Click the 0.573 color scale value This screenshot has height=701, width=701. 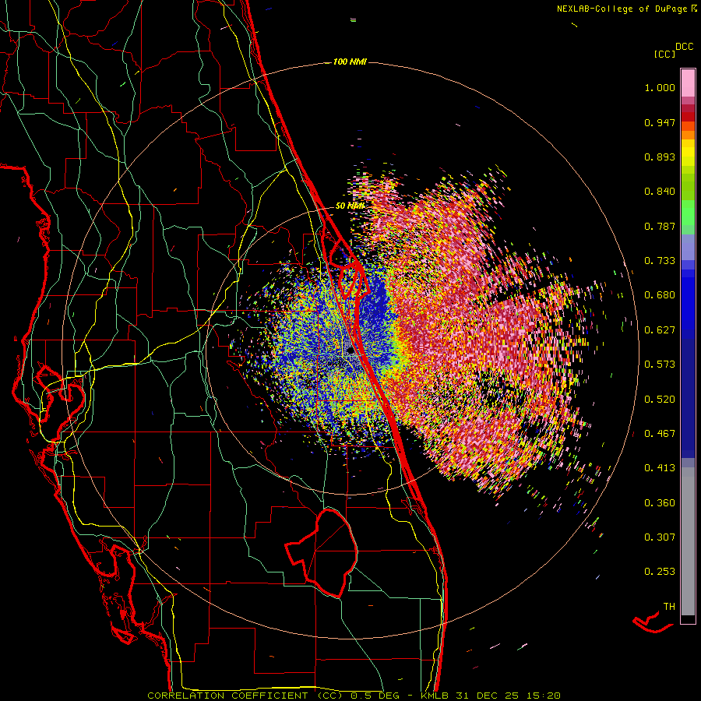point(660,365)
